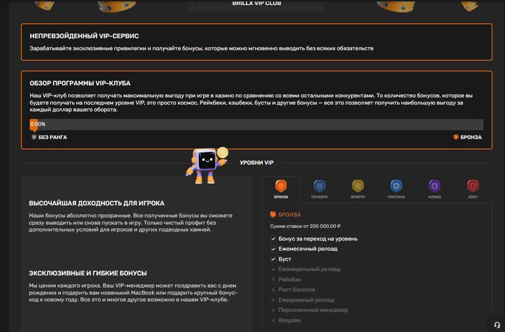This screenshot has width=505, height=332.
Task: Switch to the 'АЛМАЗ' tab
Action: (435, 189)
